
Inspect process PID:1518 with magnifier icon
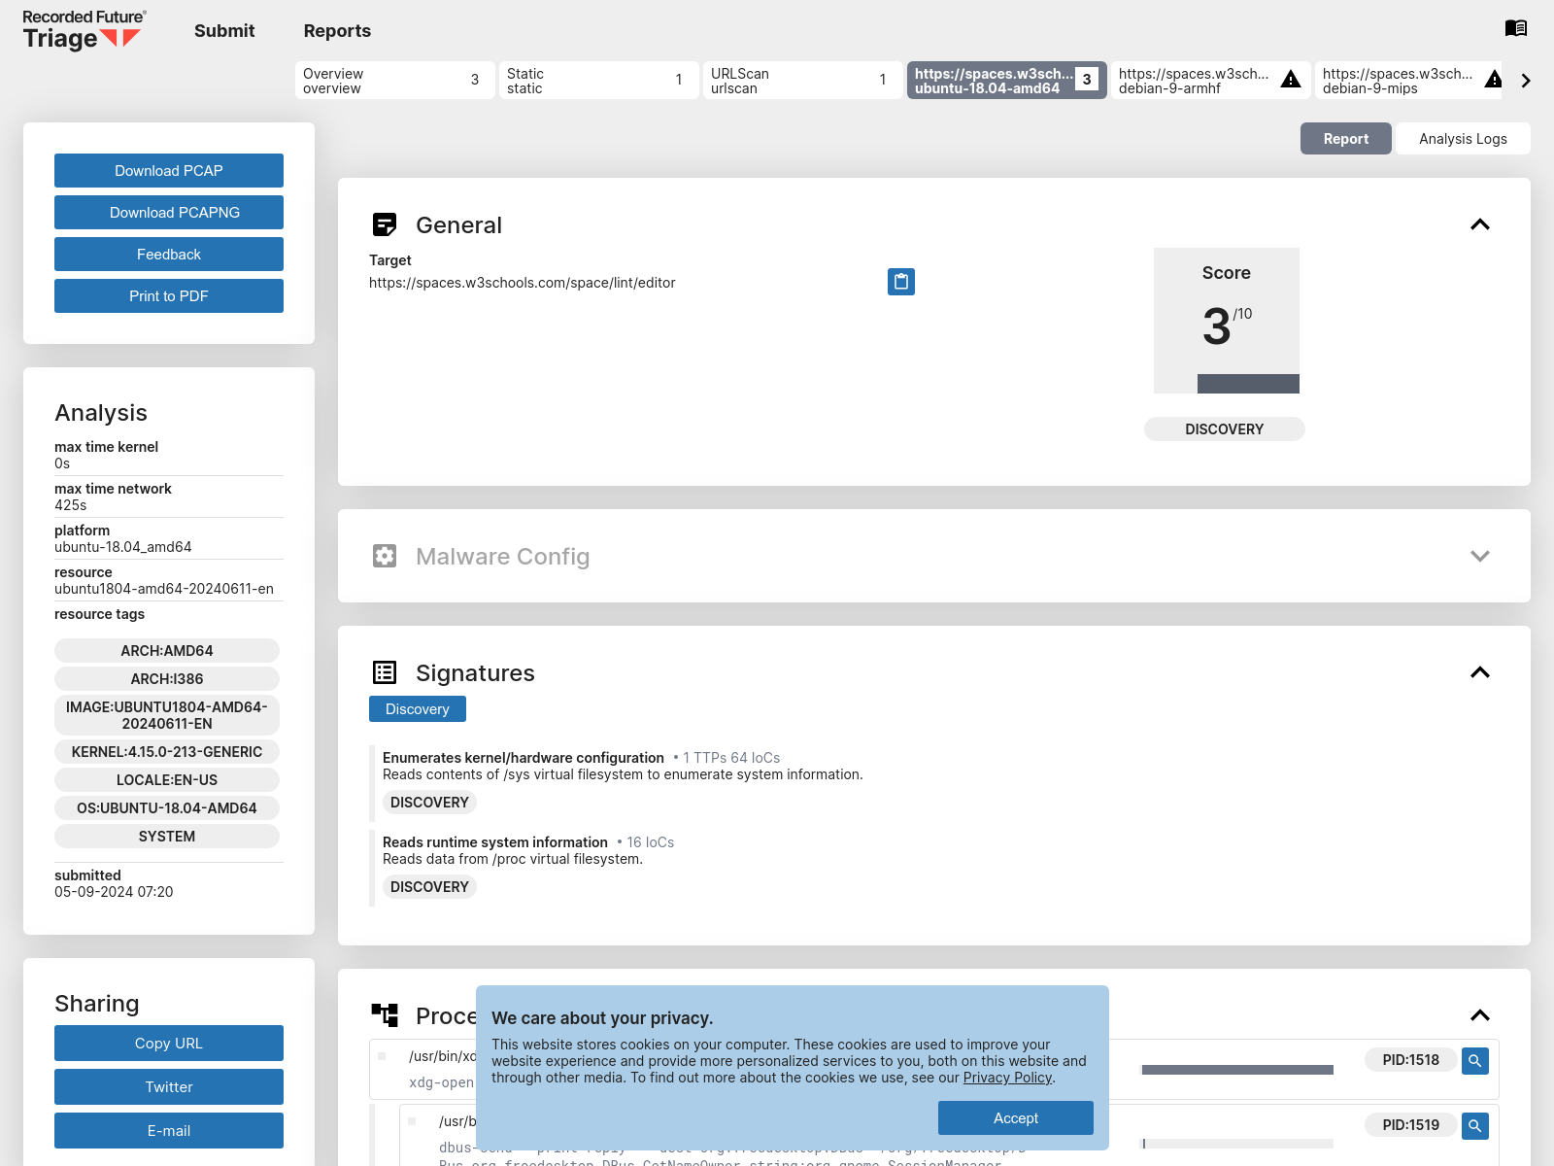point(1475,1060)
